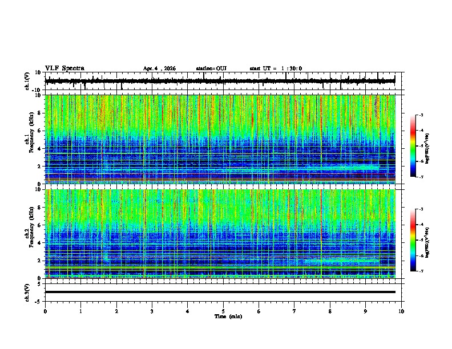Click time axis tick label 8
The height and width of the screenshot is (349, 452).
tap(330, 311)
